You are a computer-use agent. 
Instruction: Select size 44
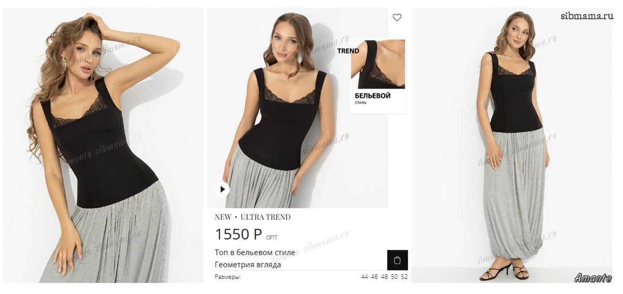364,277
